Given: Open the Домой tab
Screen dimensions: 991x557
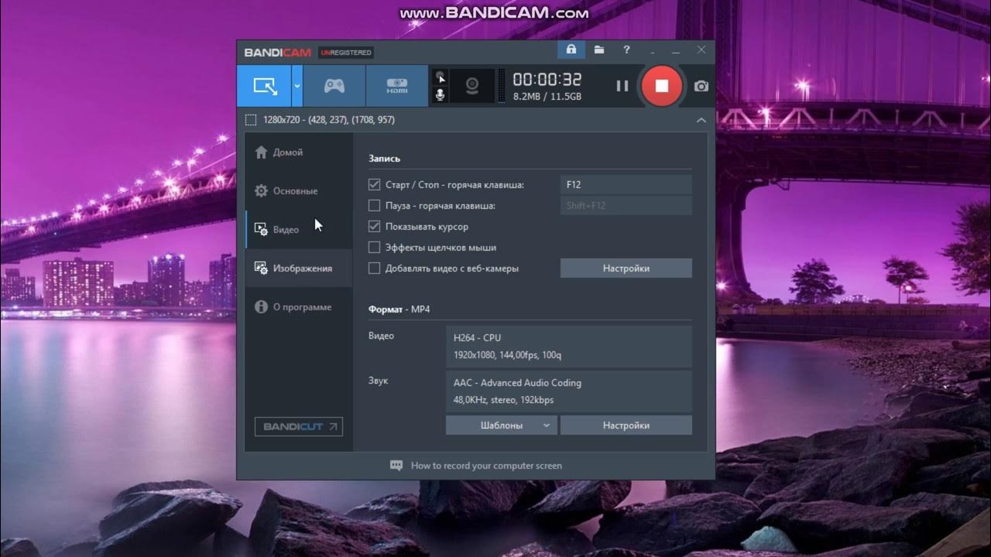Looking at the screenshot, I should click(299, 152).
